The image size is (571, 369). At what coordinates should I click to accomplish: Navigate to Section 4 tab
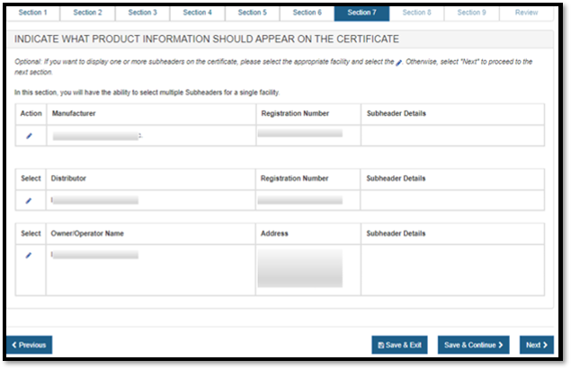pos(197,13)
